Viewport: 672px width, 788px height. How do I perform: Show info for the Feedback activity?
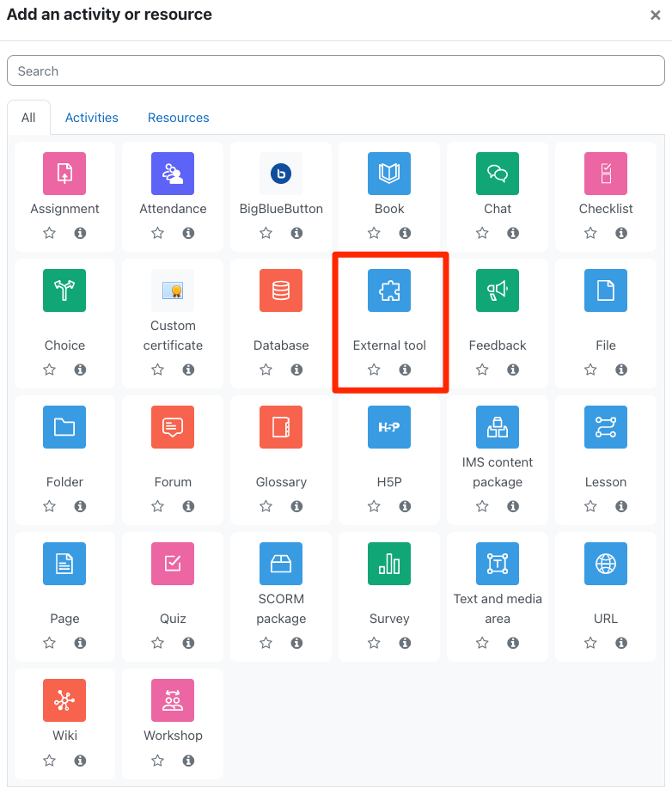coord(513,370)
